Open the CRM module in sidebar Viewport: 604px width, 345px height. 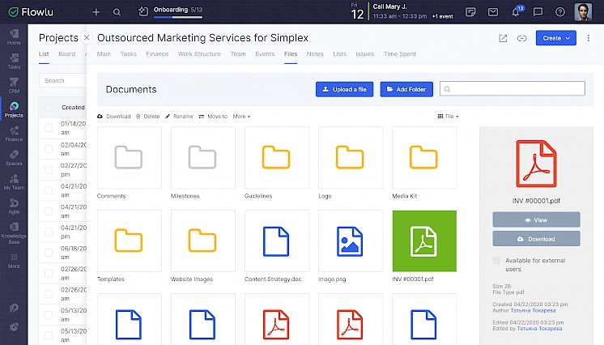click(x=14, y=84)
